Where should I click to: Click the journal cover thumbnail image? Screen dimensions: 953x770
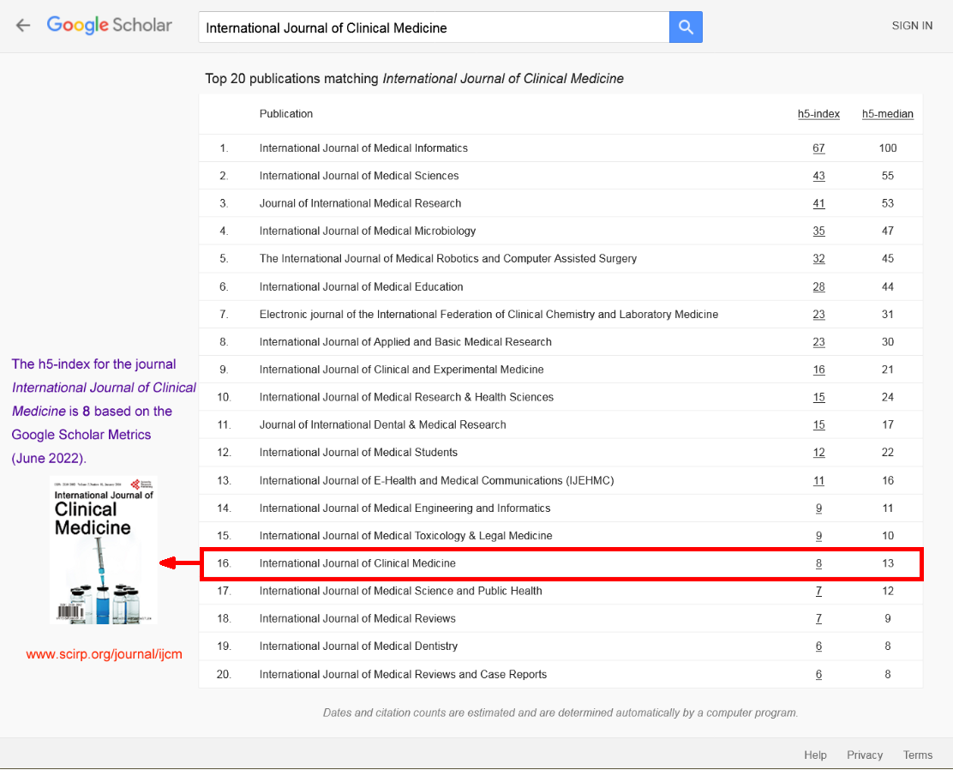click(x=104, y=550)
